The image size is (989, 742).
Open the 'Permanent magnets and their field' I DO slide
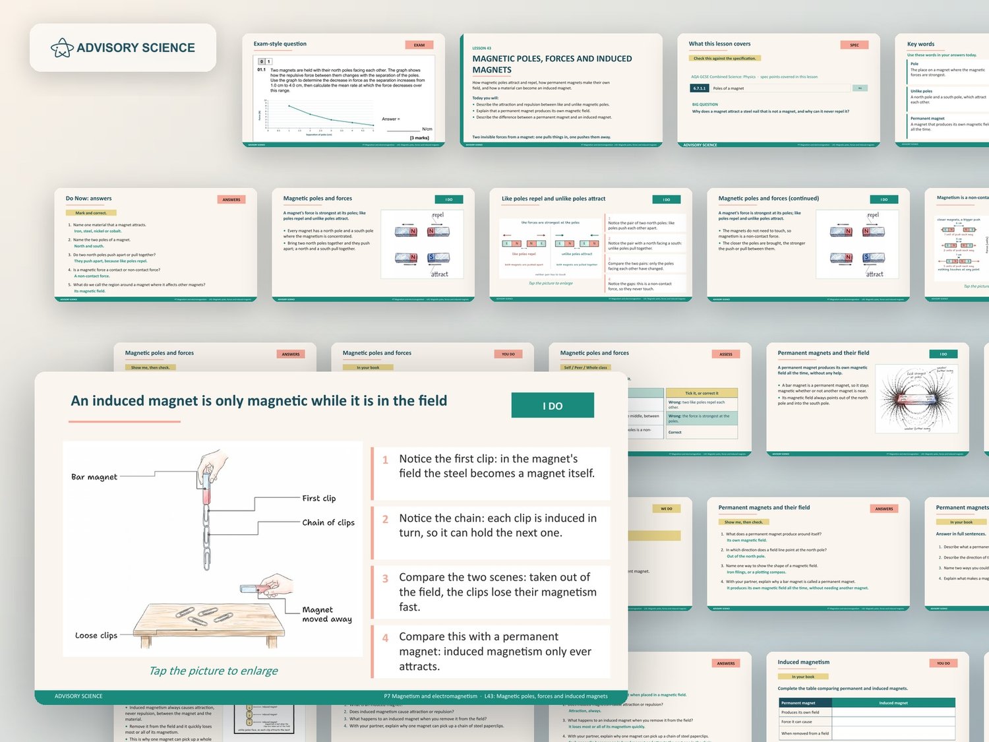coord(868,400)
